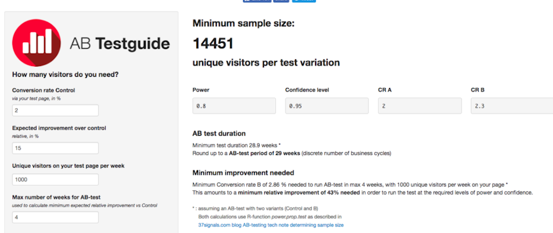Click the Facebook Share button at top

(x=281, y=1)
